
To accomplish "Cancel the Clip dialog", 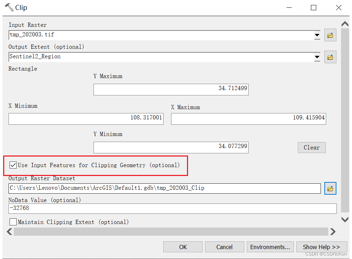I will click(x=225, y=247).
